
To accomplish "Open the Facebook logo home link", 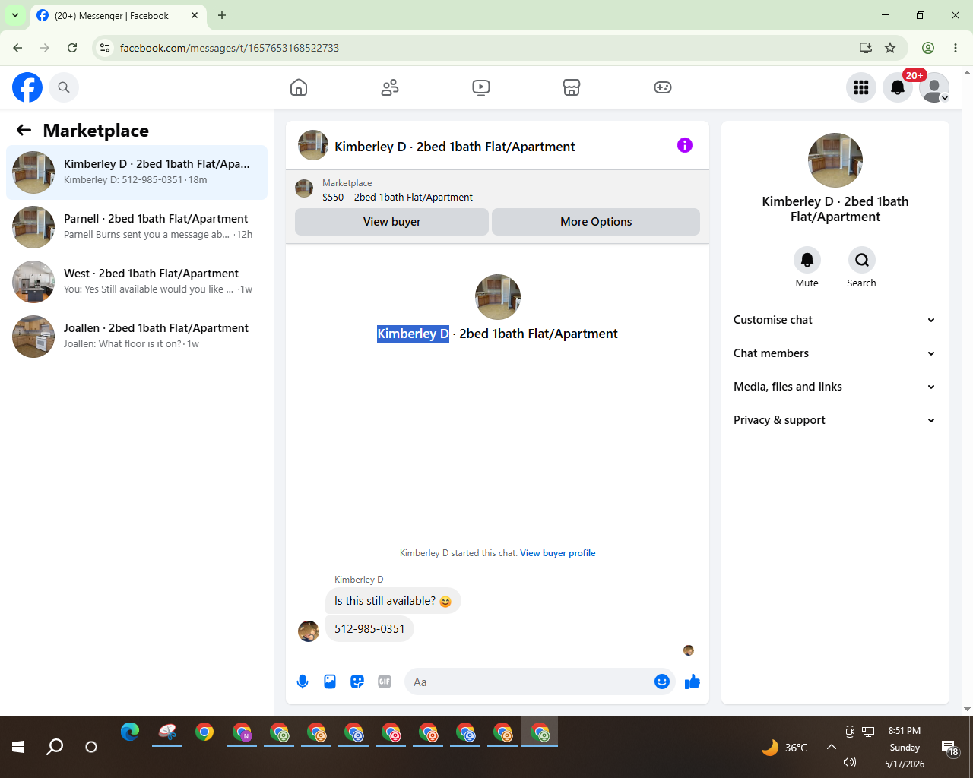I will click(27, 87).
